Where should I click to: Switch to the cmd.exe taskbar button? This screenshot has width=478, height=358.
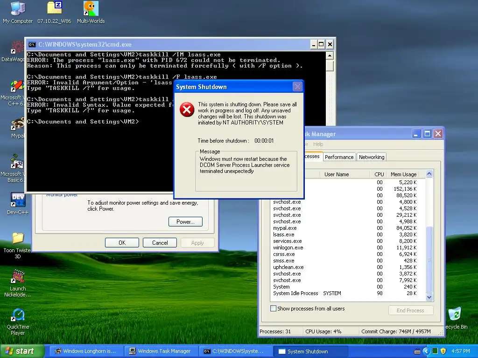click(236, 351)
